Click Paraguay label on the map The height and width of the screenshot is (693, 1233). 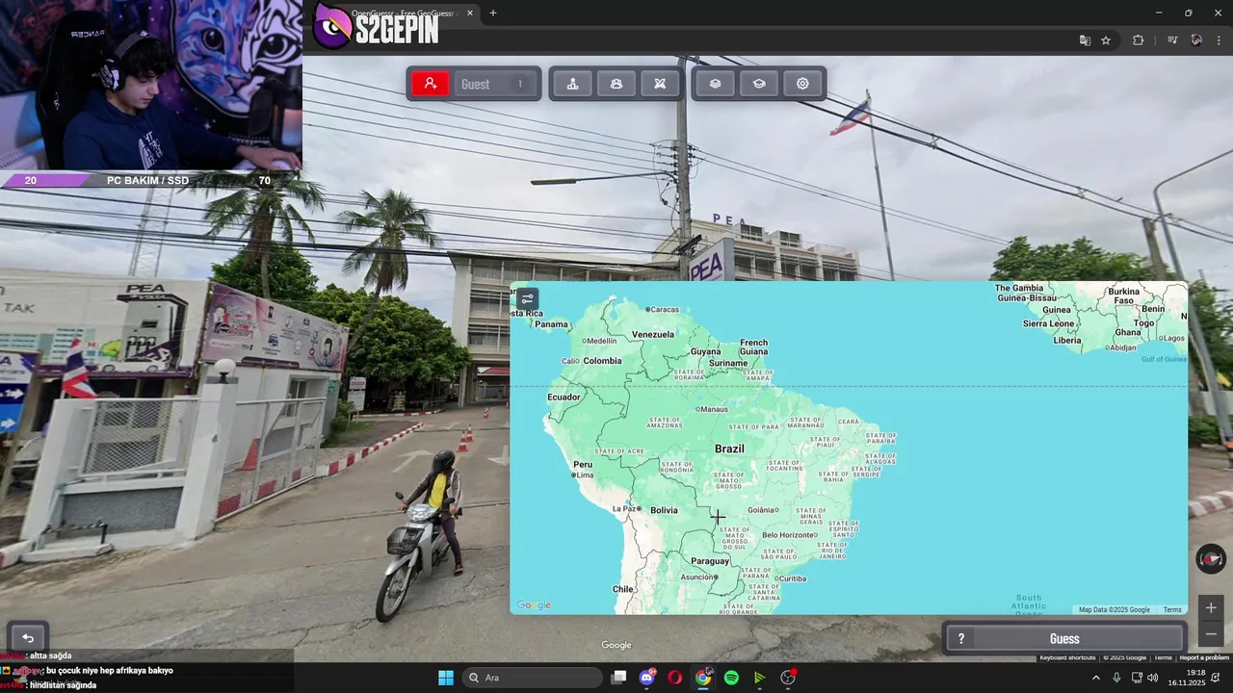(x=710, y=561)
